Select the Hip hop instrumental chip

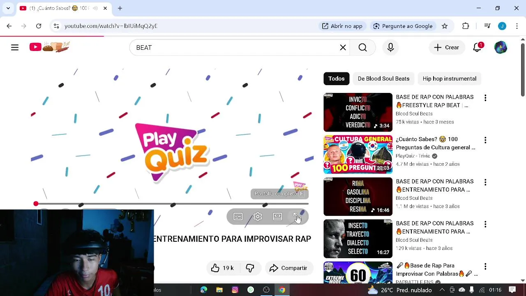pyautogui.click(x=450, y=79)
